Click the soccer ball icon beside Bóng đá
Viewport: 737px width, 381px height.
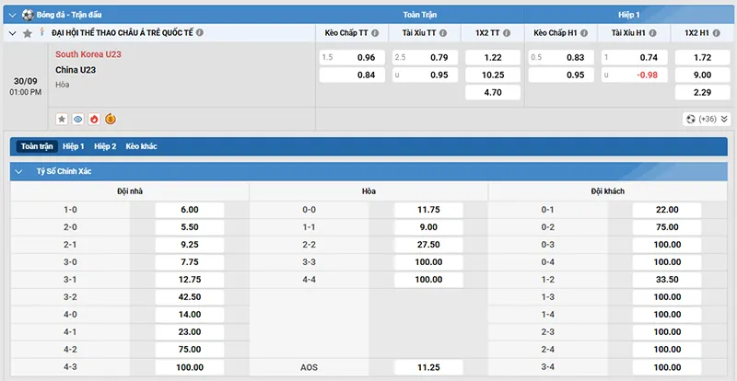click(x=28, y=15)
